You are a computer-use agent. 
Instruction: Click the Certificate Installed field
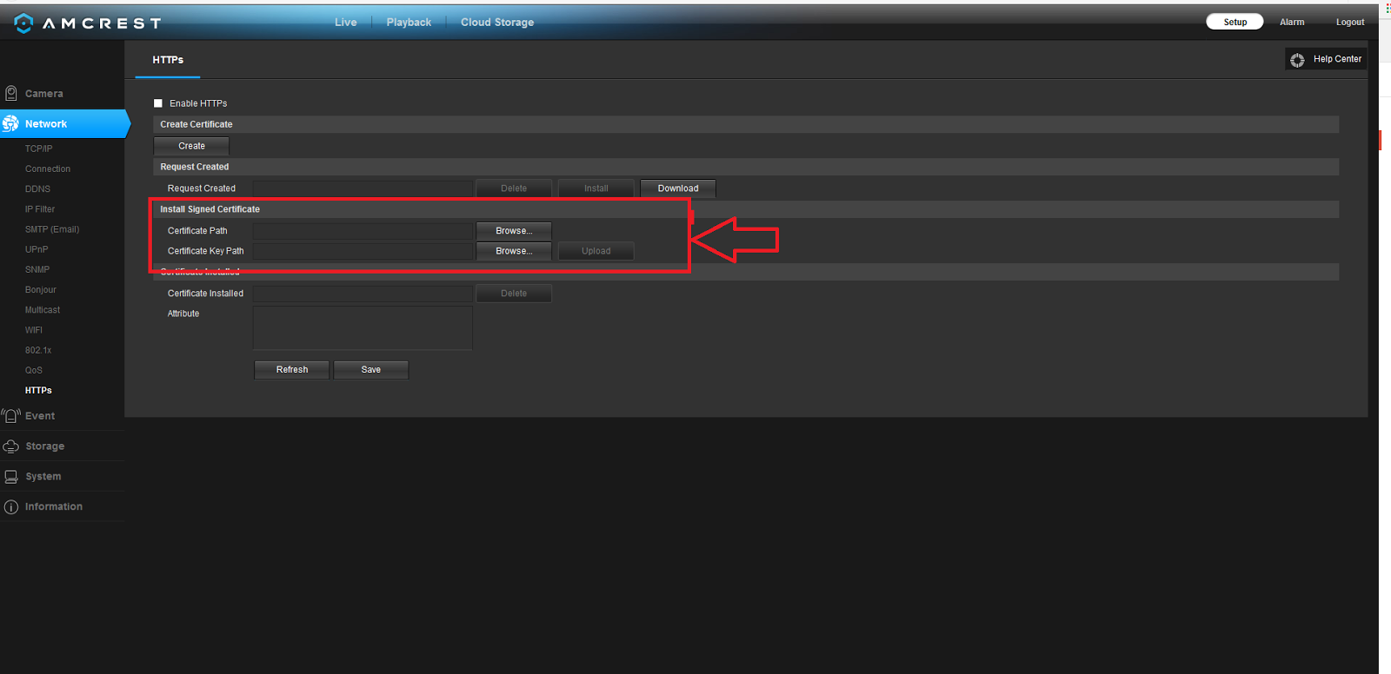[x=363, y=294]
